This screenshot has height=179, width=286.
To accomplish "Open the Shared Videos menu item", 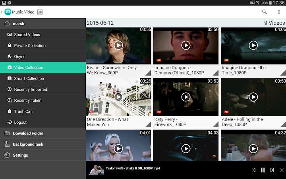I will [x=43, y=35].
